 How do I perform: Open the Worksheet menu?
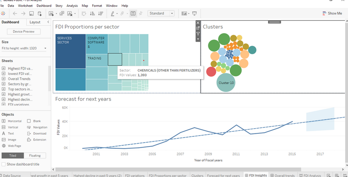click(x=25, y=5)
